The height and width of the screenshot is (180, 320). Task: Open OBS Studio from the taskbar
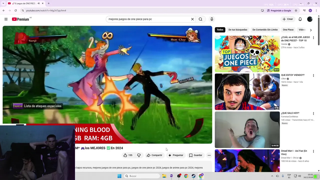tap(179, 176)
